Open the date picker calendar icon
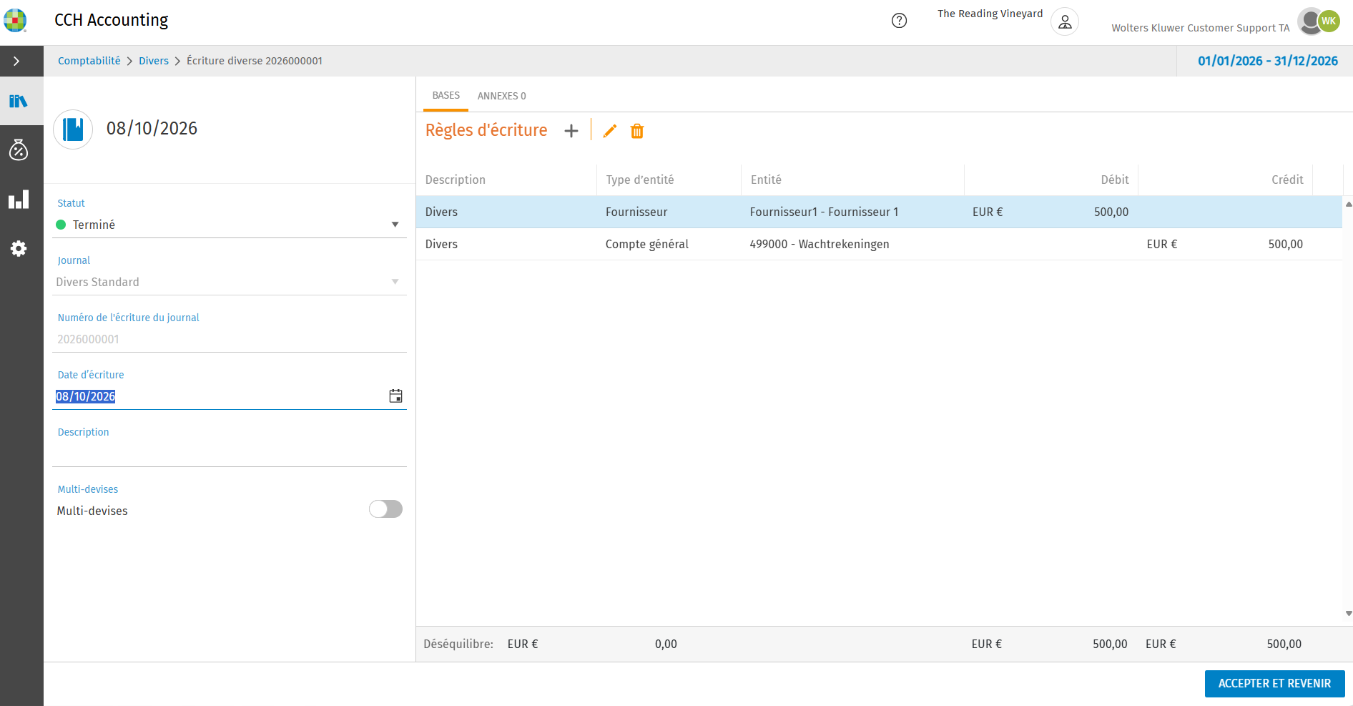The height and width of the screenshot is (706, 1353). pyautogui.click(x=395, y=396)
